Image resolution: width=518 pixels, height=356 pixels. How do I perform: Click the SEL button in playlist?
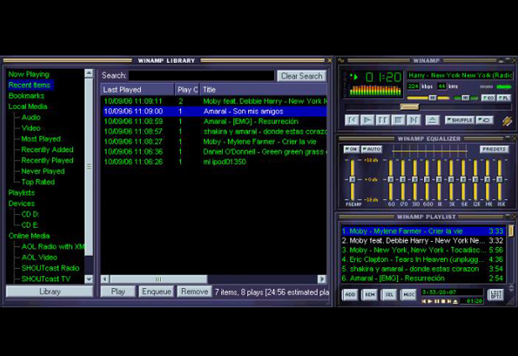389,295
